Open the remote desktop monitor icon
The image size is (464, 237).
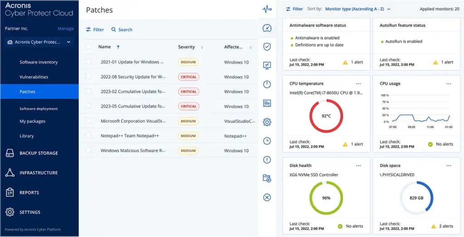pyautogui.click(x=267, y=66)
